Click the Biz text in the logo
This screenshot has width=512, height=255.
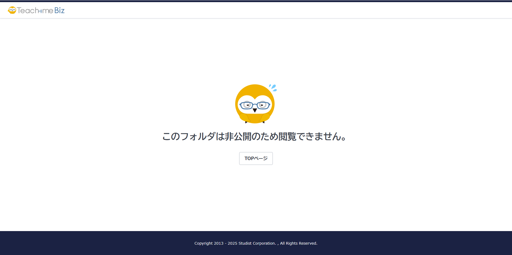click(59, 10)
